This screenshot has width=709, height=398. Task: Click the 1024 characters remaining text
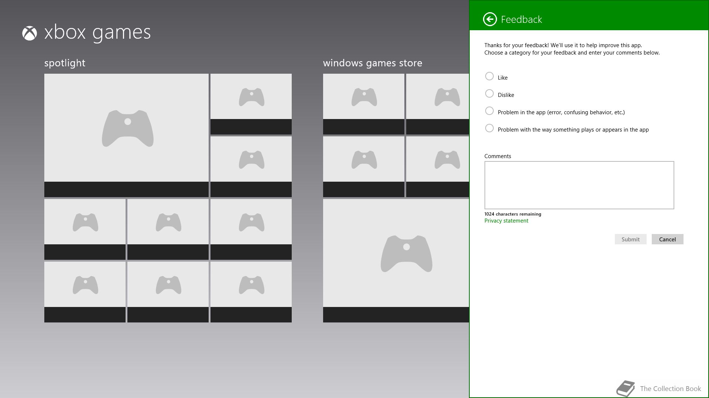pyautogui.click(x=513, y=214)
